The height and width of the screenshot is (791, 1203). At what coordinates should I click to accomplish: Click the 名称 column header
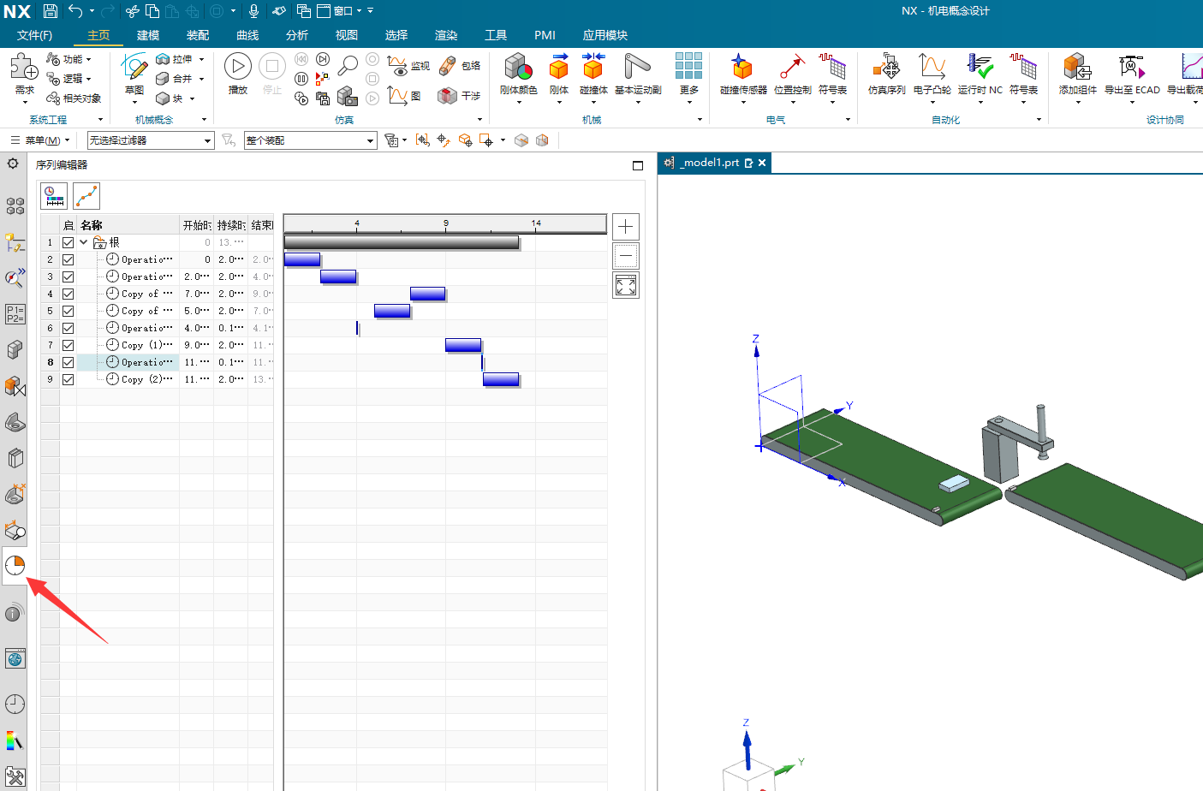click(x=128, y=225)
